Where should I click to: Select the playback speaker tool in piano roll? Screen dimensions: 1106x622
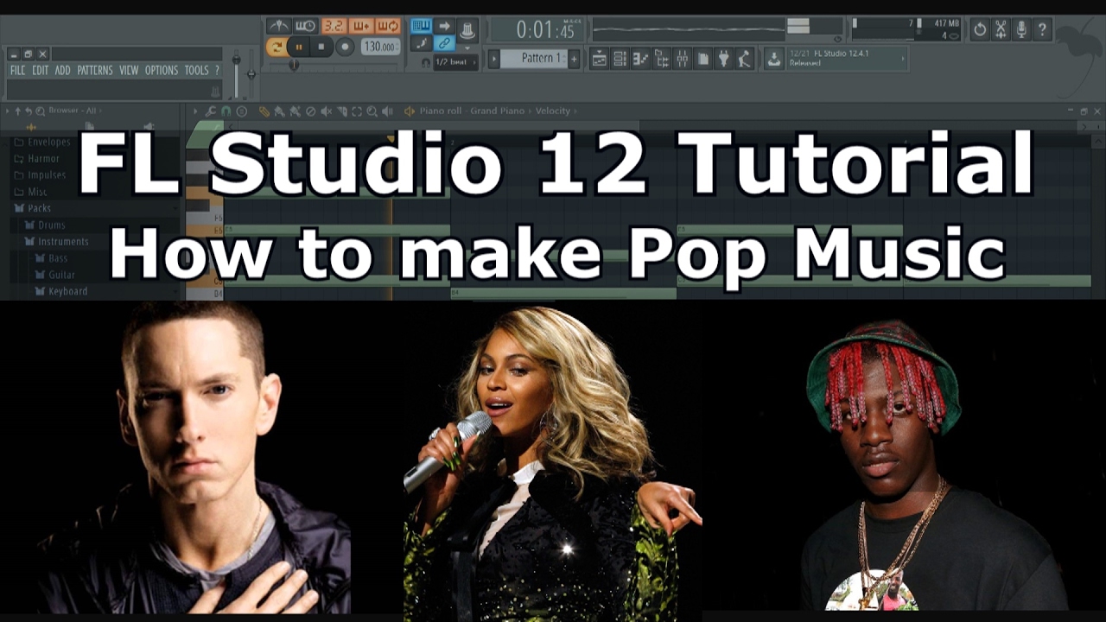click(387, 111)
